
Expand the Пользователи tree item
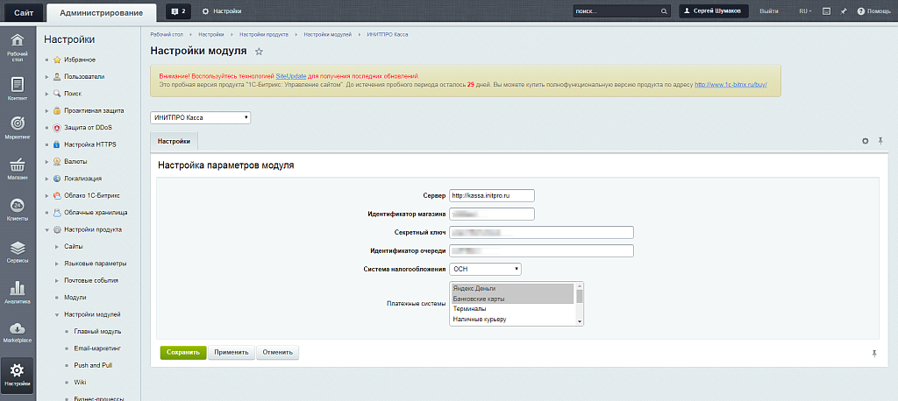pos(46,76)
